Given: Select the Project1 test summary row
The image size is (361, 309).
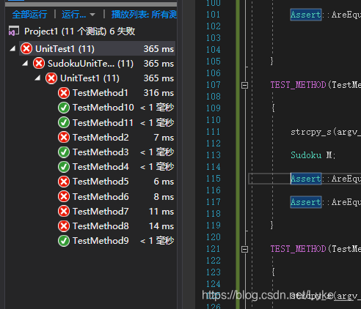Looking at the screenshot, I should coord(79,31).
